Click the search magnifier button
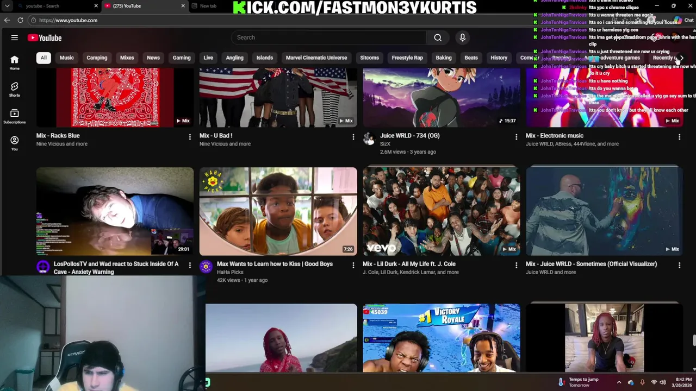Image resolution: width=696 pixels, height=391 pixels. pyautogui.click(x=438, y=37)
